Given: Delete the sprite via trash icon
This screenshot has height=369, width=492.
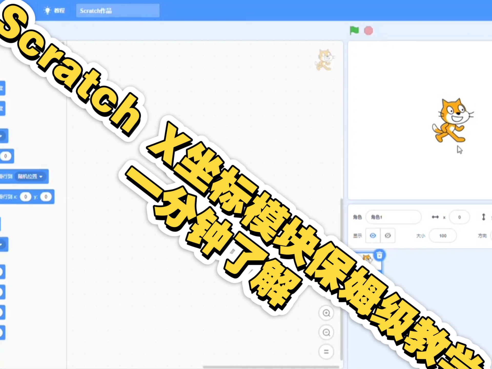Looking at the screenshot, I should click(379, 255).
